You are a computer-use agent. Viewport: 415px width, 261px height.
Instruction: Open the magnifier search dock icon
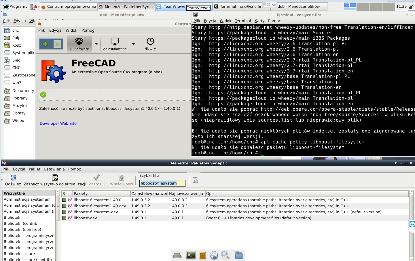(225, 255)
